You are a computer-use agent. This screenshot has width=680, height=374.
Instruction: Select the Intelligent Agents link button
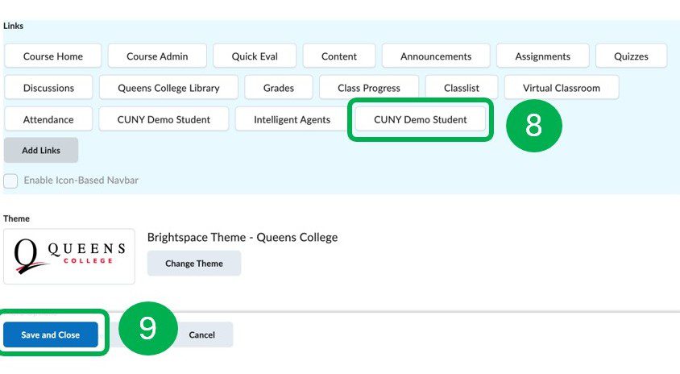tap(292, 119)
